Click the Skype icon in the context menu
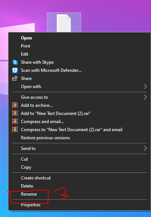151x217 pixels. click(x=15, y=62)
